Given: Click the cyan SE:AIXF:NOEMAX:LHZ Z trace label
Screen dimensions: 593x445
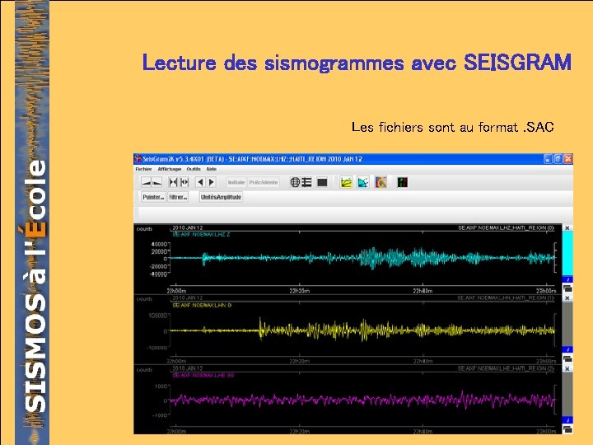Looking at the screenshot, I should (x=201, y=235).
